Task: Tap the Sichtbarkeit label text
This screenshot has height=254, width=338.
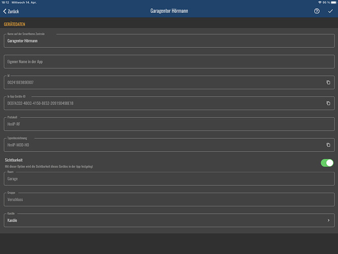Action: pyautogui.click(x=13, y=160)
